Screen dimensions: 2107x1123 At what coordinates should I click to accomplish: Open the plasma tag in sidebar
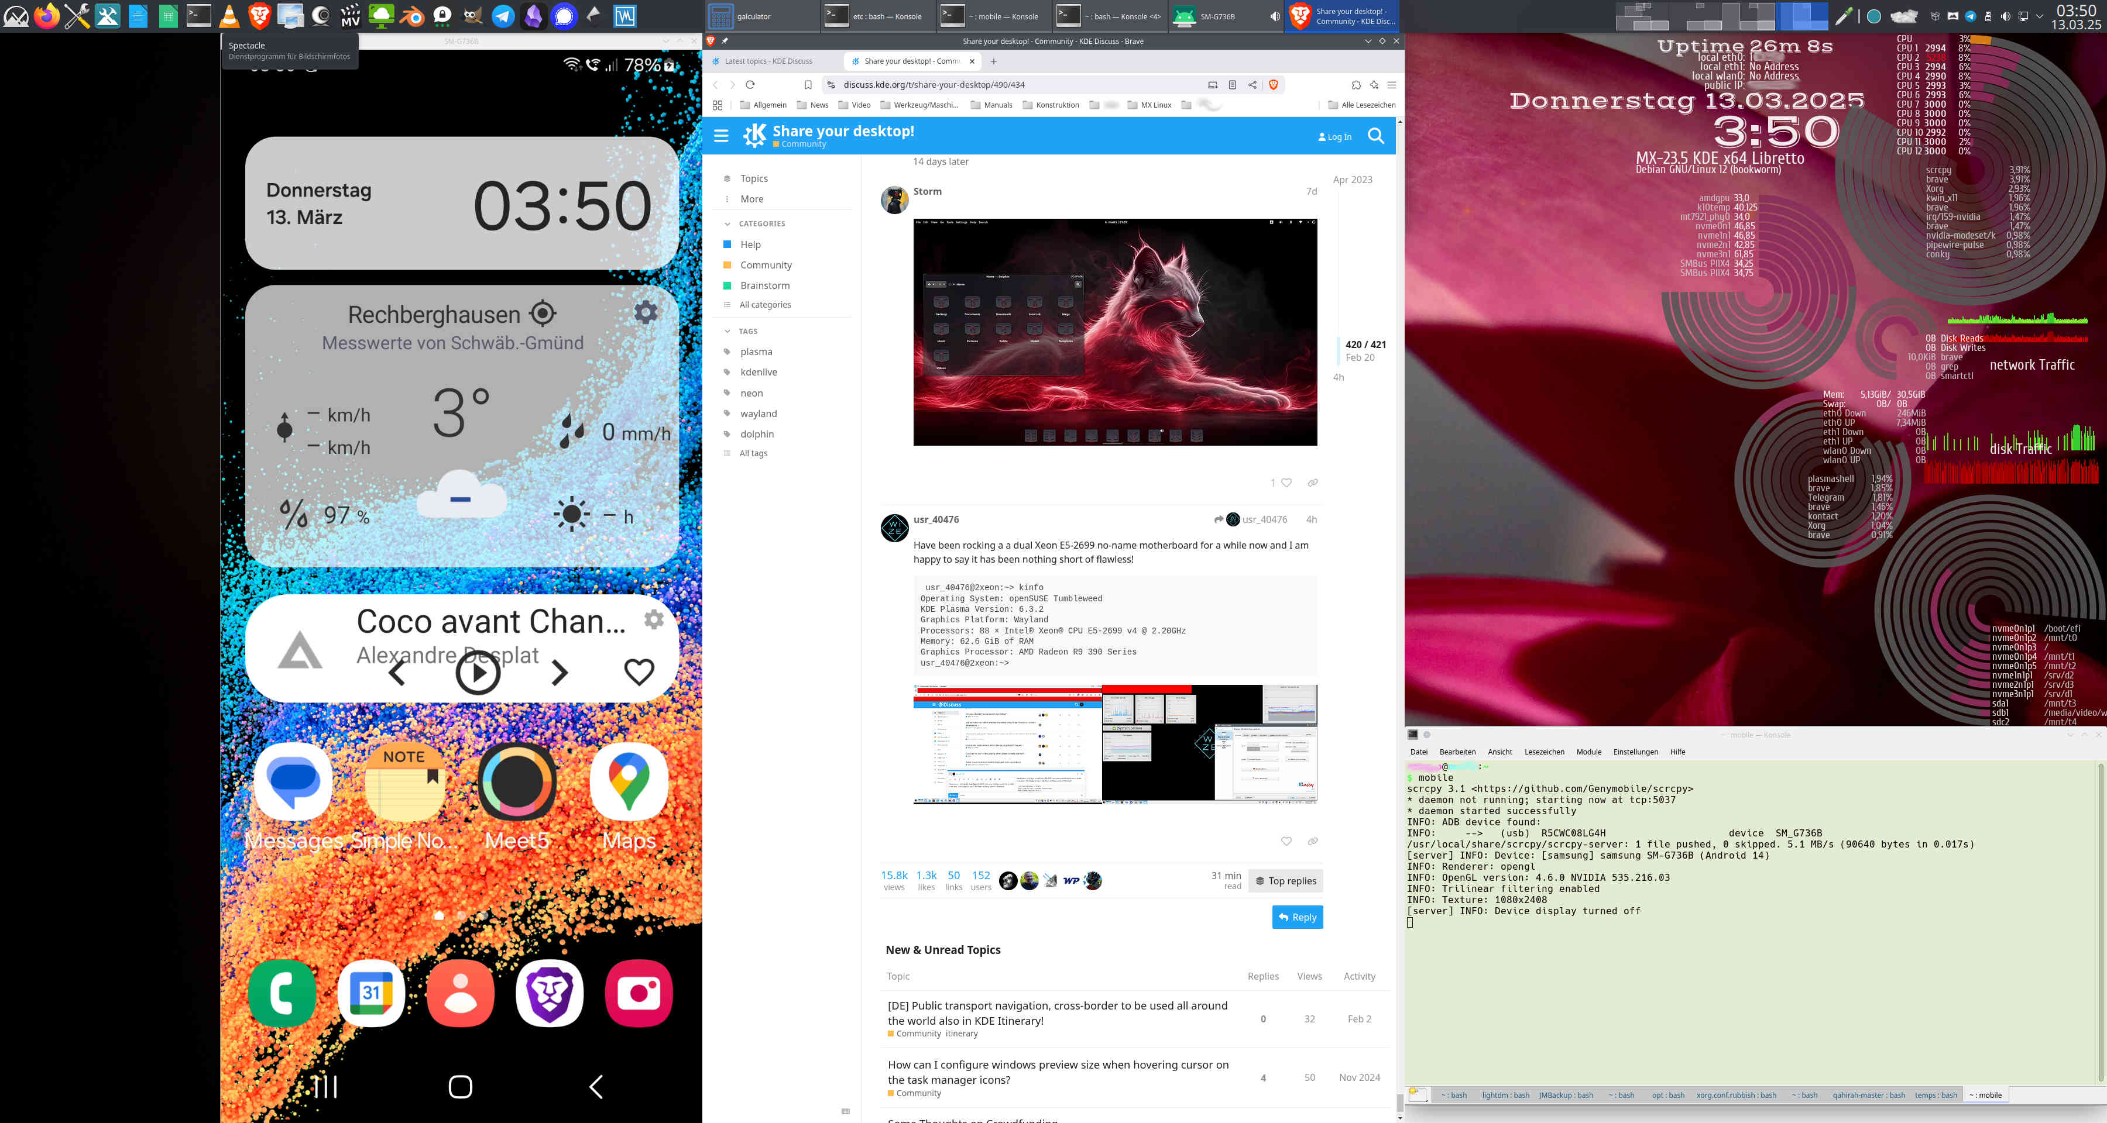pyautogui.click(x=756, y=352)
